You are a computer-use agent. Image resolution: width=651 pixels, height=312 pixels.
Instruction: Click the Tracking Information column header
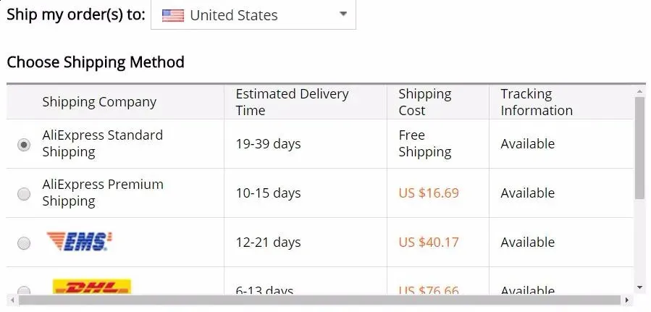(x=536, y=102)
